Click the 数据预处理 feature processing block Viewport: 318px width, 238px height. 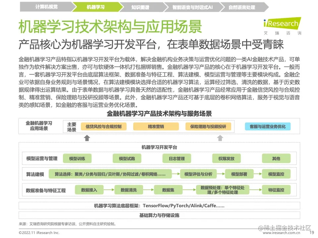(223, 190)
